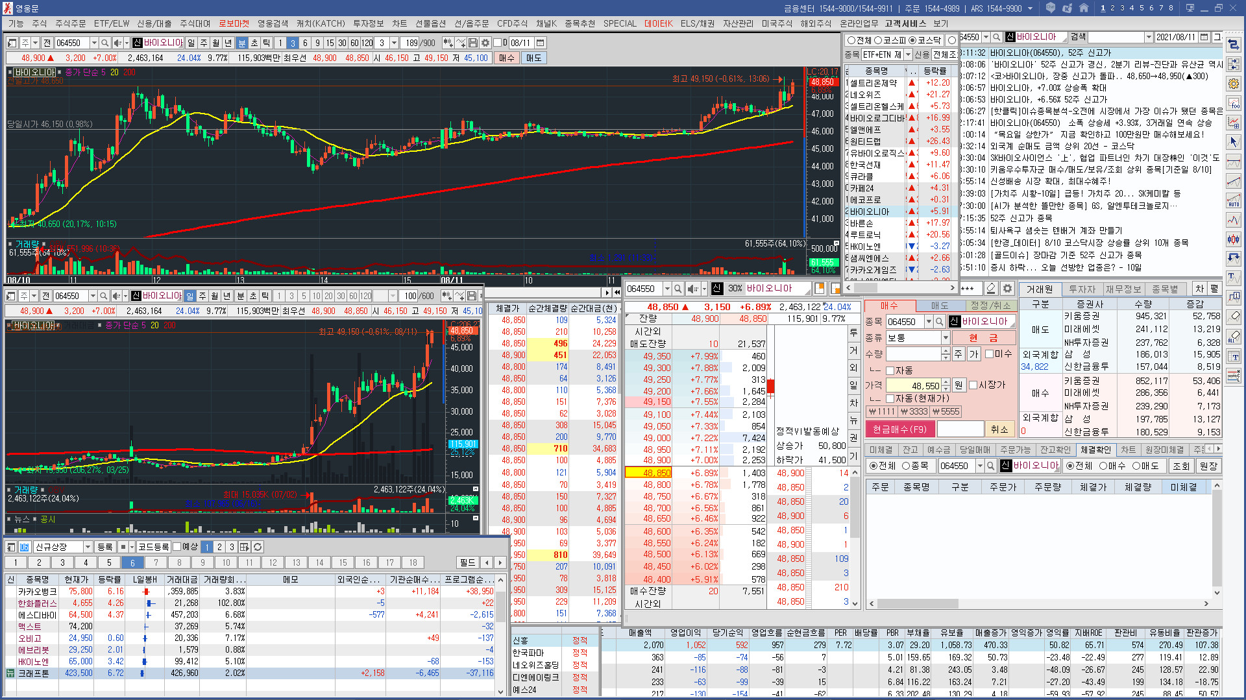The width and height of the screenshot is (1246, 700).
Task: Open the 선물옵션 menu
Action: [431, 23]
